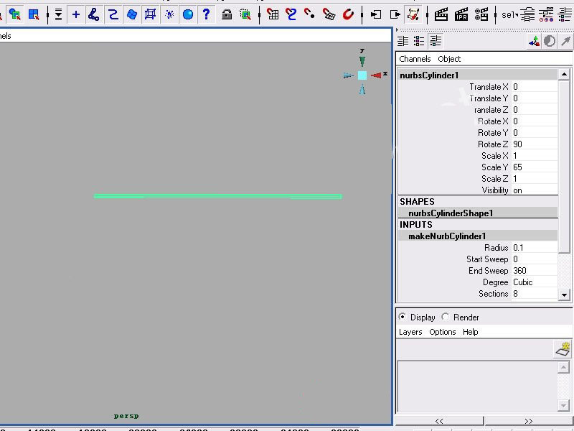Click the question mark miscellaneous mask icon

coord(207,14)
